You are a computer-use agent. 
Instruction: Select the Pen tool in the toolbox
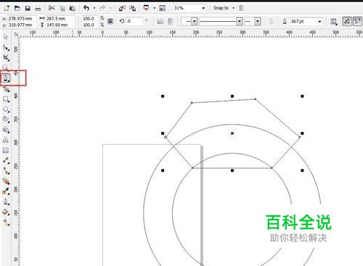[x=6, y=78]
